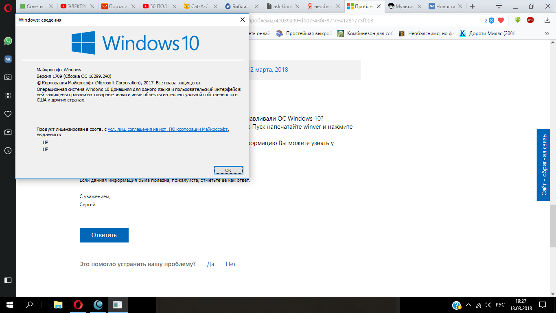Click the Версия 1709 build text
556x313 pixels.
(x=74, y=76)
